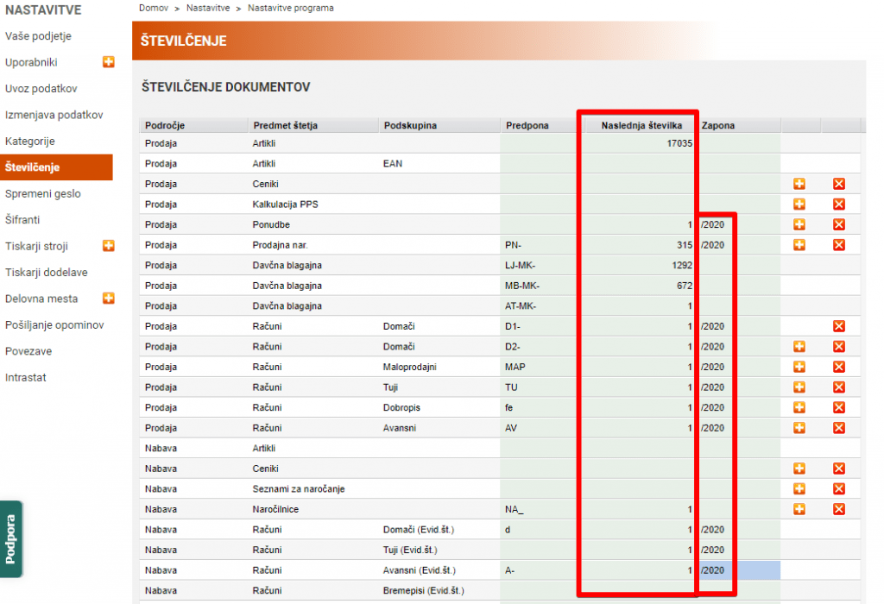Delete the Računi Domači D1- row
884x604 pixels.
coord(839,326)
